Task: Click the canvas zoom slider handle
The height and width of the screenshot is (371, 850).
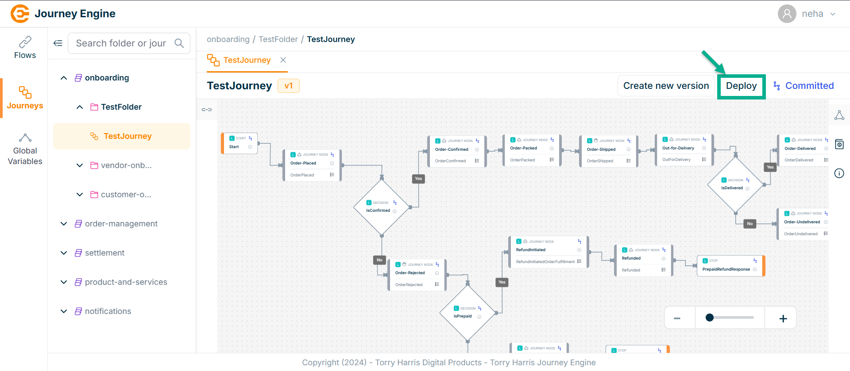Action: point(710,317)
